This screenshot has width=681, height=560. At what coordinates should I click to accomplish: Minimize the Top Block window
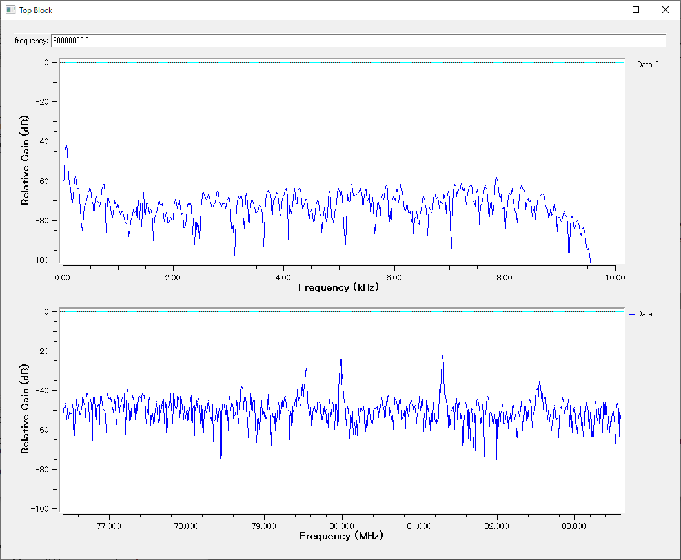click(x=607, y=10)
